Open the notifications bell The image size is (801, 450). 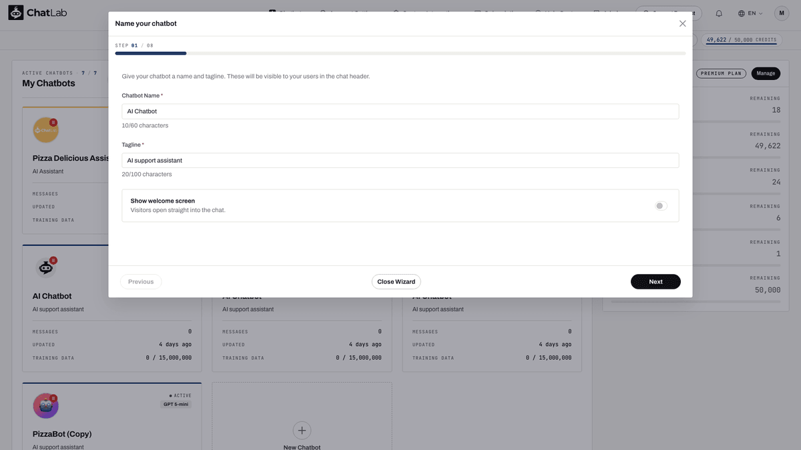(x=719, y=13)
